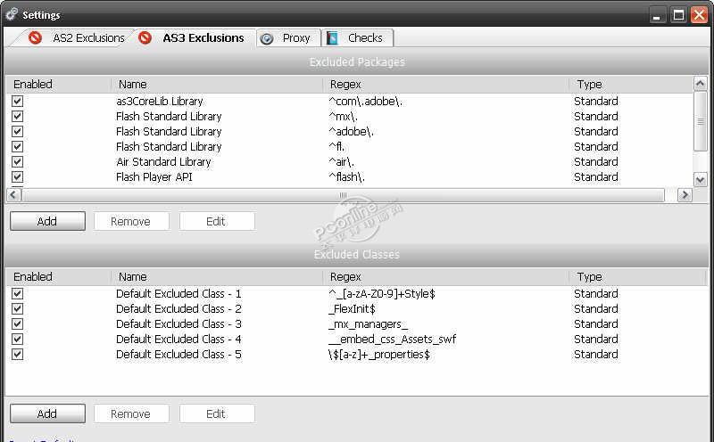
Task: Click scroll down arrow of packages list
Action: tap(701, 180)
